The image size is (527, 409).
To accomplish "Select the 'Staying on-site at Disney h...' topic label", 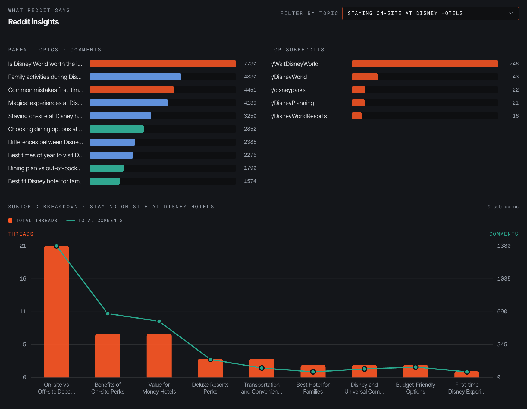I will (x=45, y=116).
